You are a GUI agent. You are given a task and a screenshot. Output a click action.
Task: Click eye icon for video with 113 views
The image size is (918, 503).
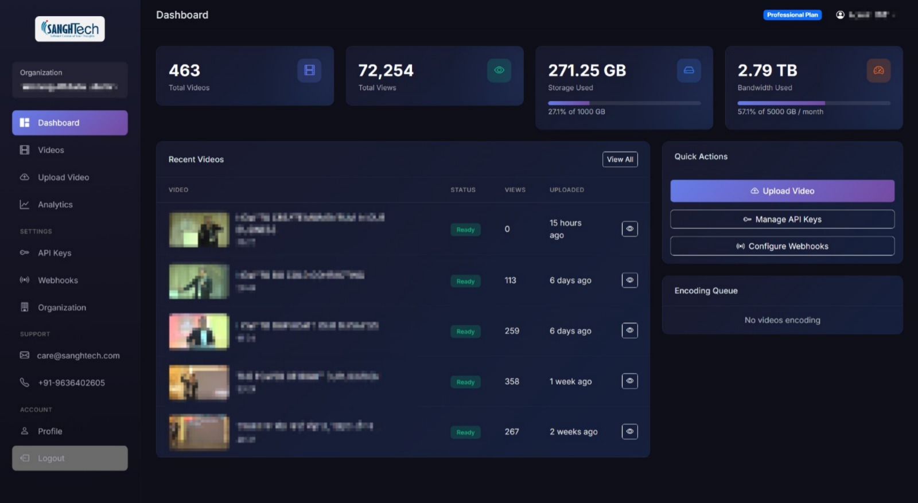pos(629,280)
